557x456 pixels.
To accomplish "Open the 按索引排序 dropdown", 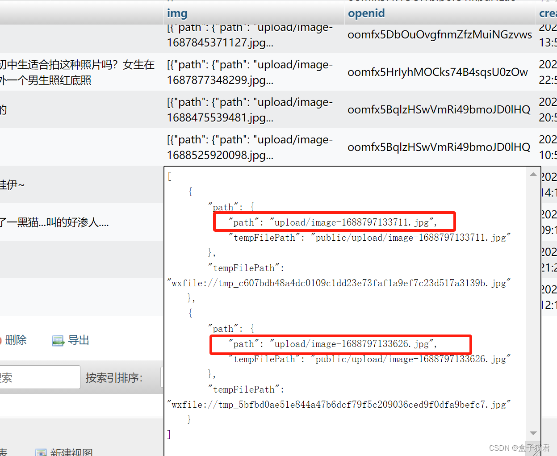I will pyautogui.click(x=162, y=377).
